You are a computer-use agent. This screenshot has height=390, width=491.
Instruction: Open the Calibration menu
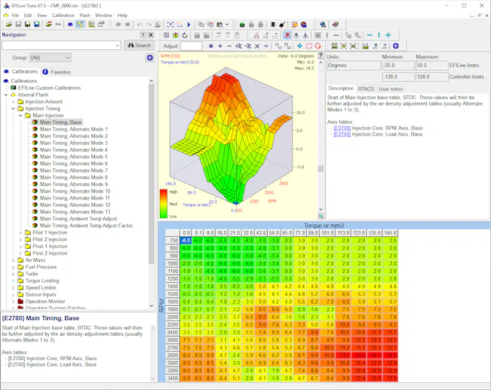(63, 15)
